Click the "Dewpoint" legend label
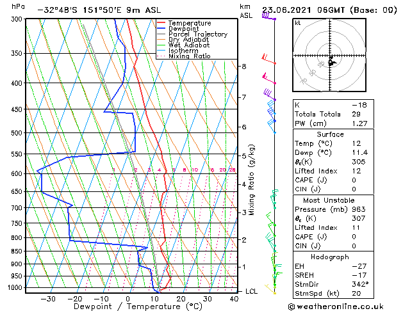 click(183, 29)
